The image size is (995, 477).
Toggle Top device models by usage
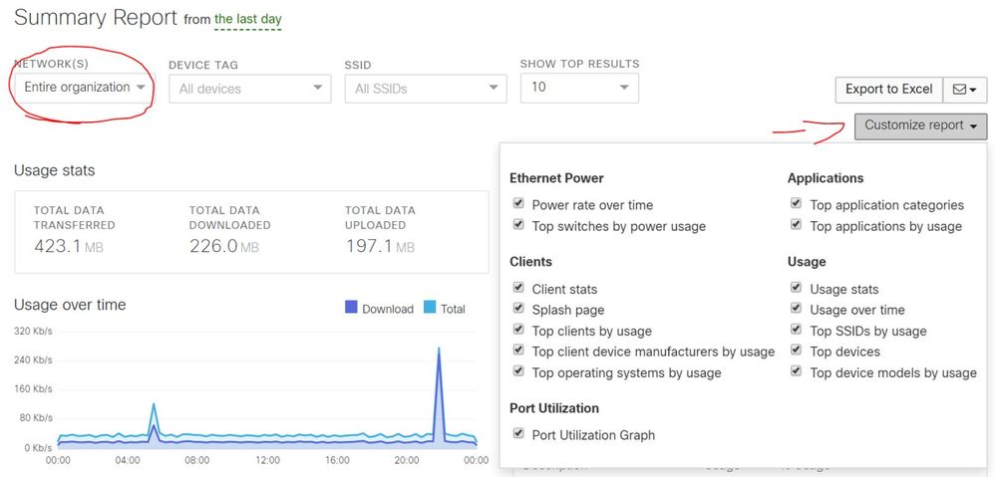click(x=796, y=371)
